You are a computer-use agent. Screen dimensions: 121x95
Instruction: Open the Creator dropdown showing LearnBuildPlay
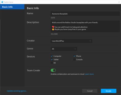(x=71, y=41)
